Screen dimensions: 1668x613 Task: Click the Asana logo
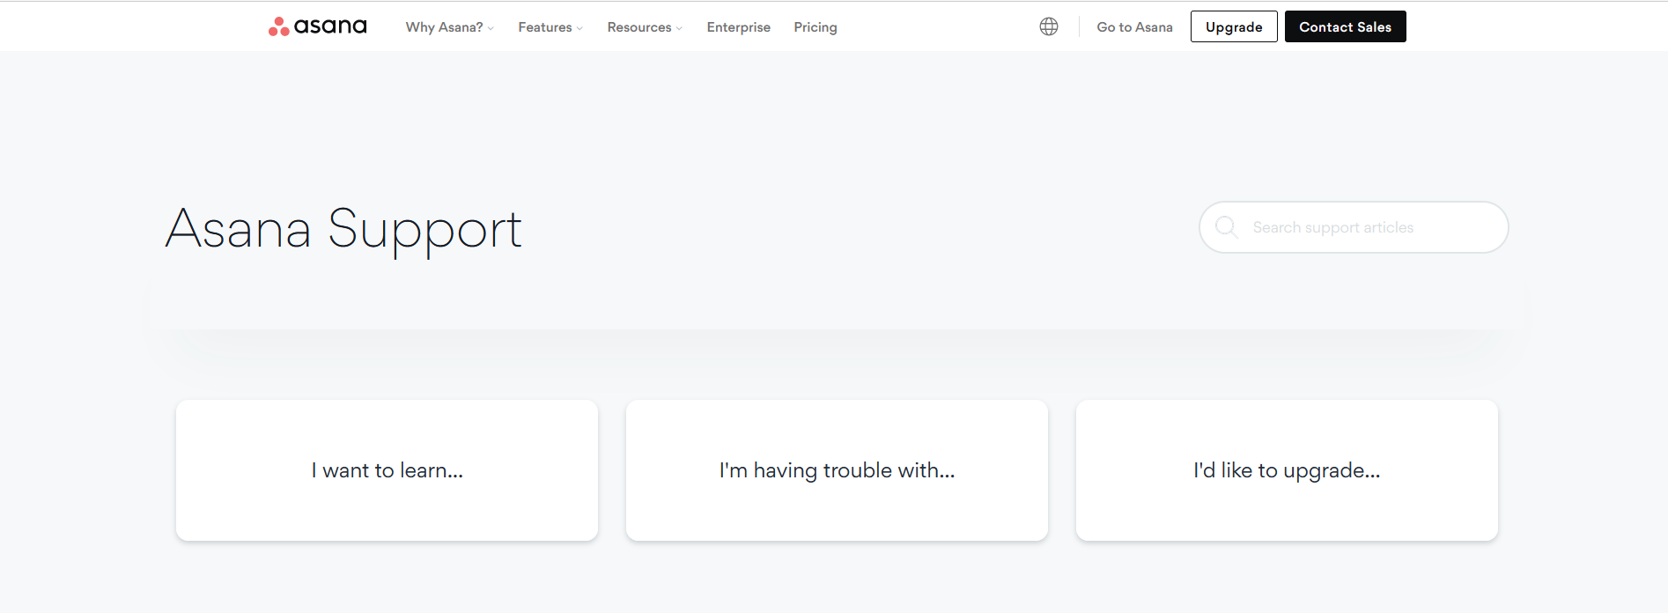coord(318,26)
